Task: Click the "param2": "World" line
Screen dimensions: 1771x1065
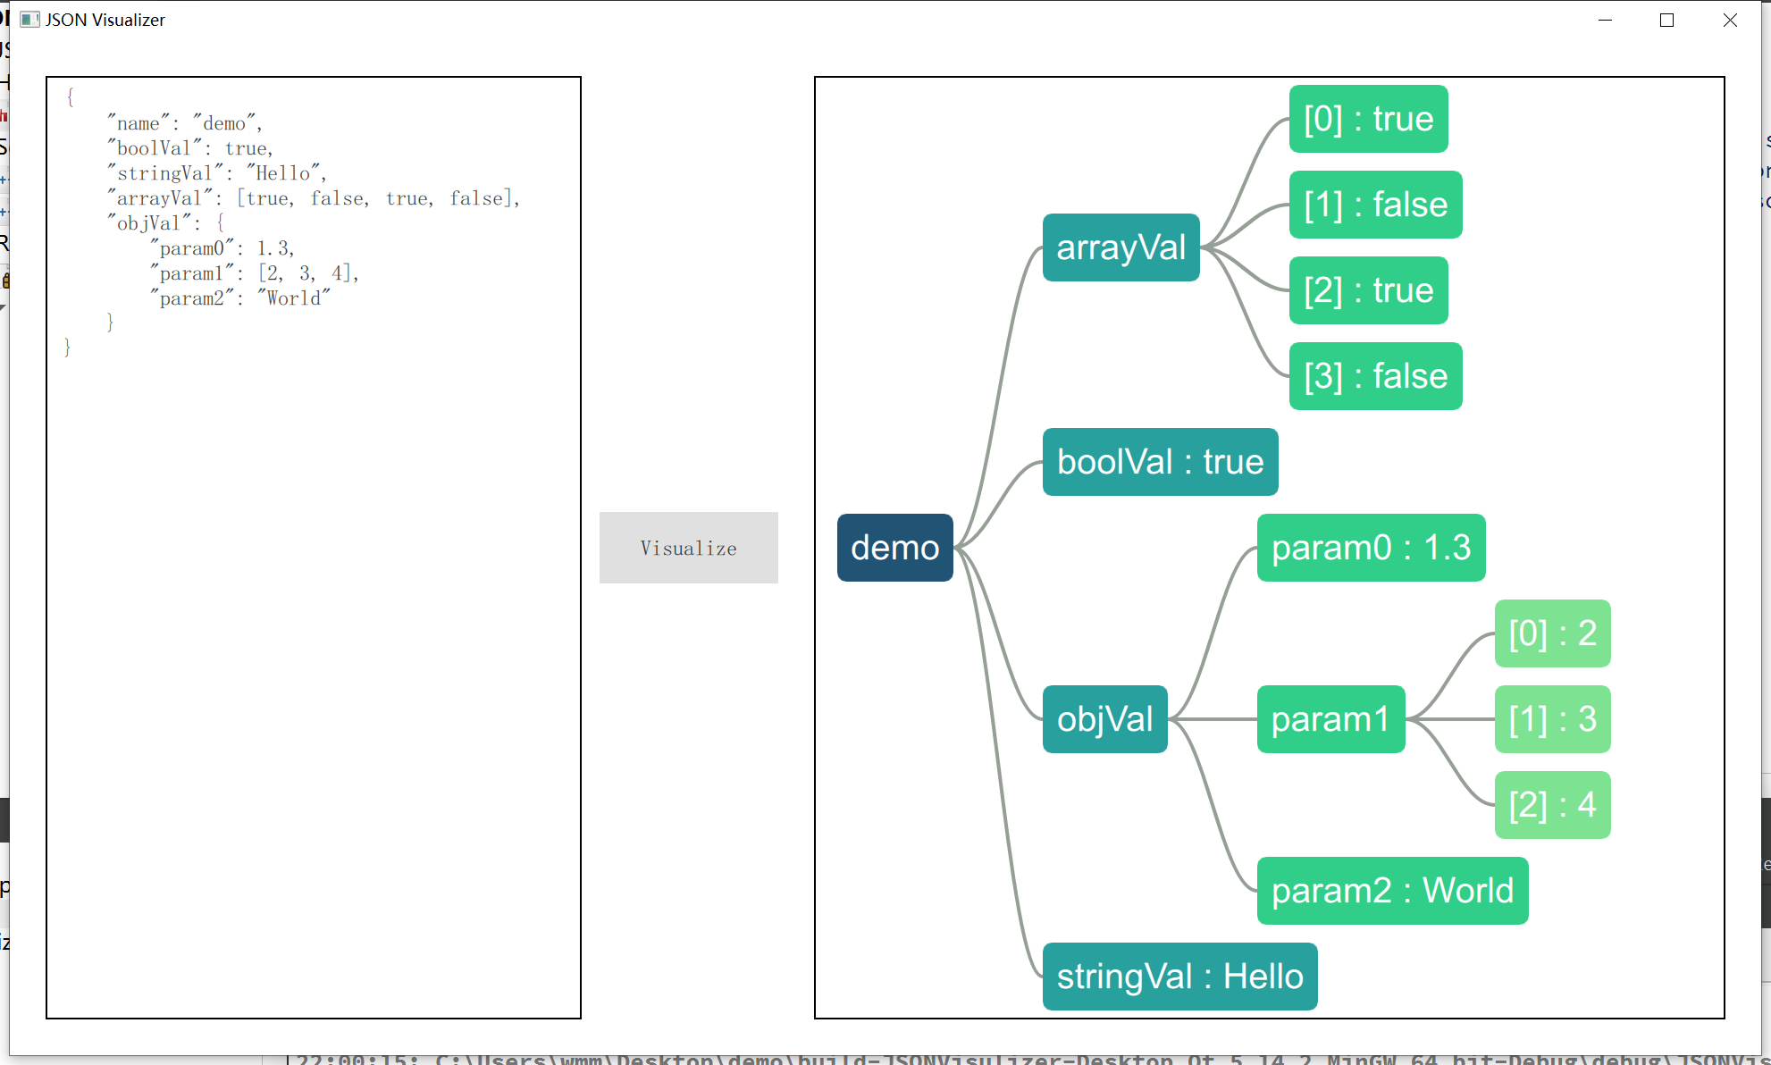Action: tap(239, 298)
